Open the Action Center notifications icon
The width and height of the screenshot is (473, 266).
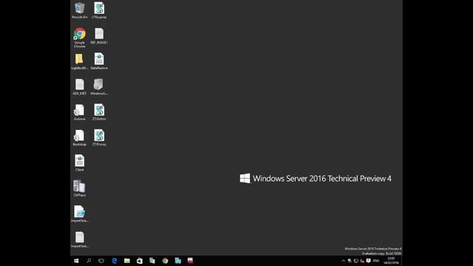click(x=369, y=261)
